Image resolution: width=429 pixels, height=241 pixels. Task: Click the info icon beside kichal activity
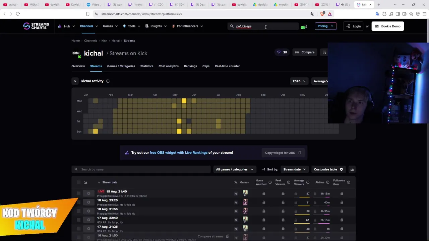108,81
